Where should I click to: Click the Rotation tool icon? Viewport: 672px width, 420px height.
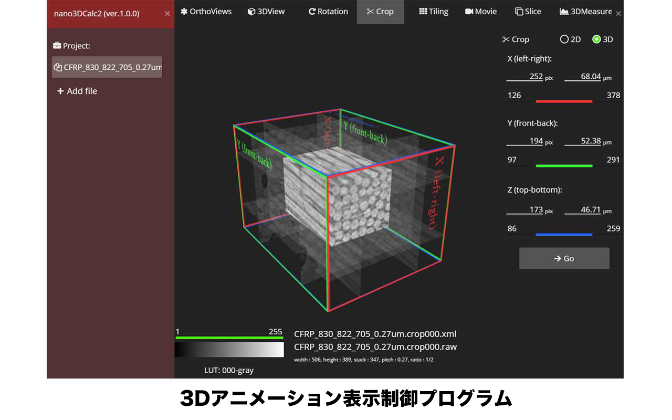(312, 12)
